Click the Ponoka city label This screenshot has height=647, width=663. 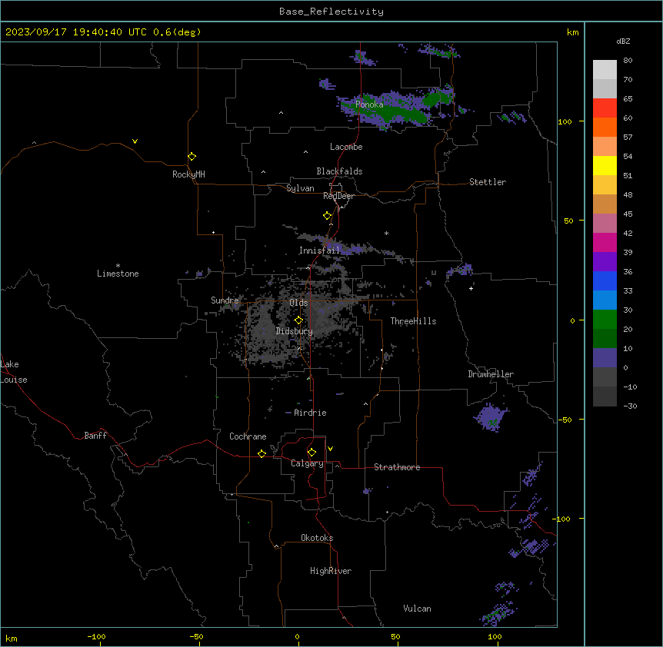(x=369, y=105)
